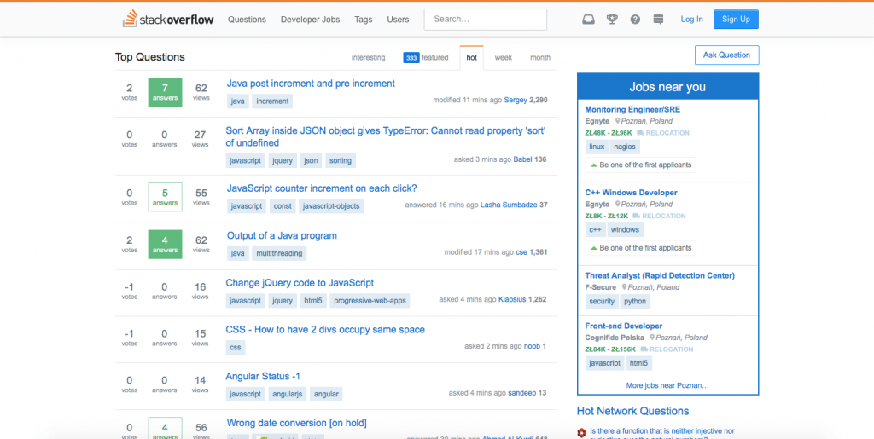Open Users in the top navigation
The image size is (874, 439).
coord(398,20)
